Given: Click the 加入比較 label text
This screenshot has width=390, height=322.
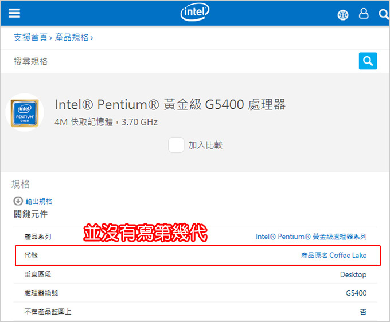Looking at the screenshot, I should click(x=205, y=145).
